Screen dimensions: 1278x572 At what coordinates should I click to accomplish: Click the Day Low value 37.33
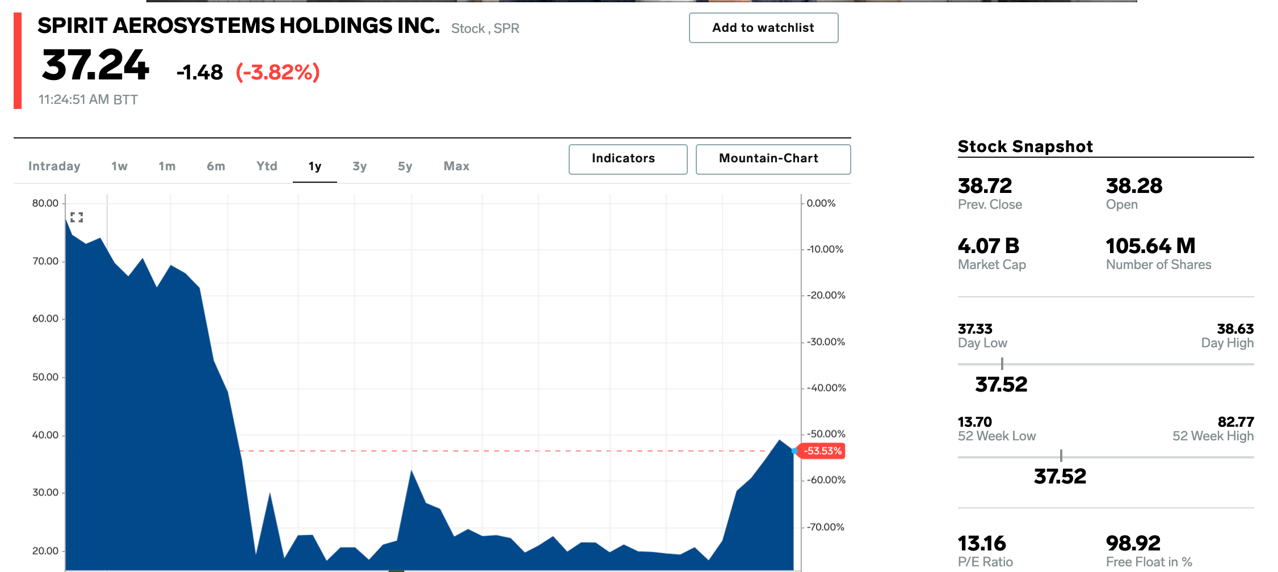point(976,329)
